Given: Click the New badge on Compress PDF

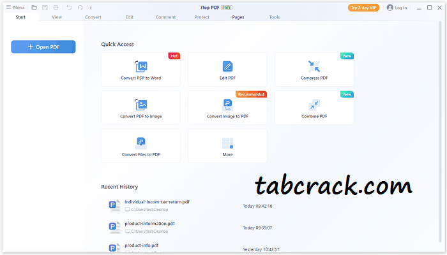Looking at the screenshot, I should pos(347,56).
